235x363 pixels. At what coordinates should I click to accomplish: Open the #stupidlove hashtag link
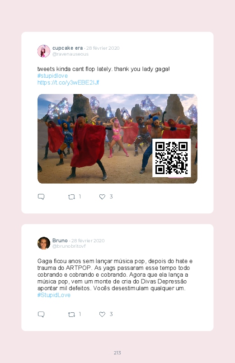point(52,75)
